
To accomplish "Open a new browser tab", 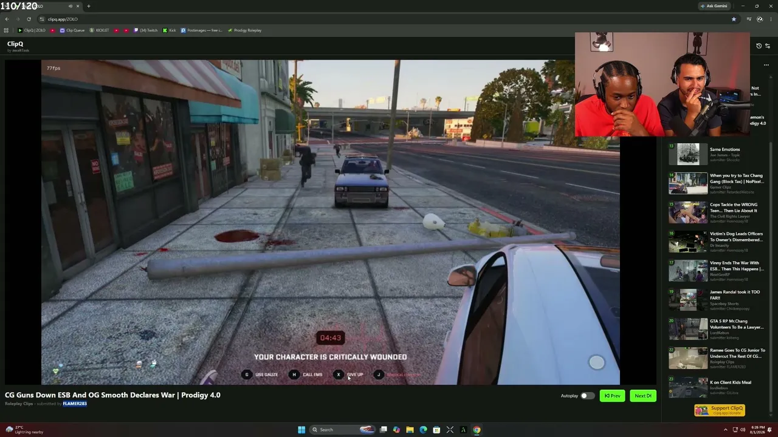I will coord(88,6).
